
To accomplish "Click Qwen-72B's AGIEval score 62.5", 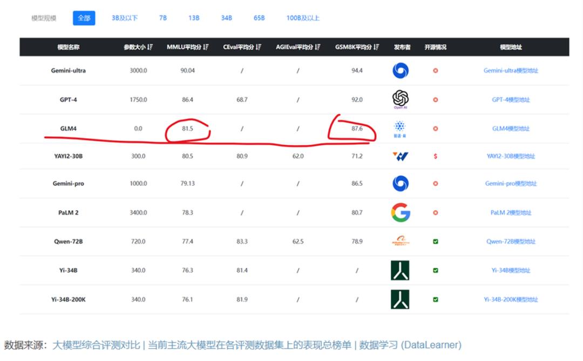I will 298,241.
